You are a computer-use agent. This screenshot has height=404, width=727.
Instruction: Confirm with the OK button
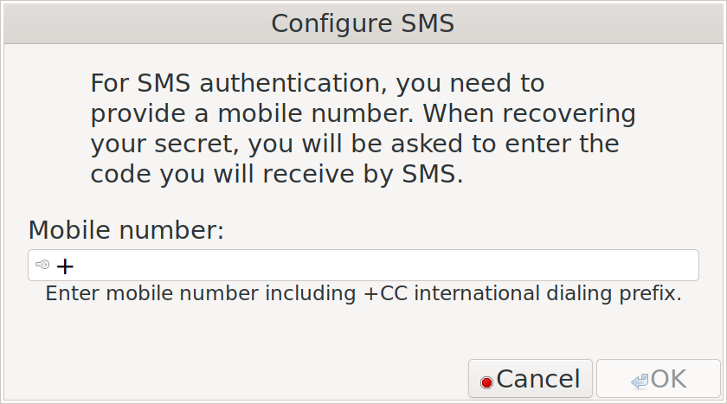659,379
